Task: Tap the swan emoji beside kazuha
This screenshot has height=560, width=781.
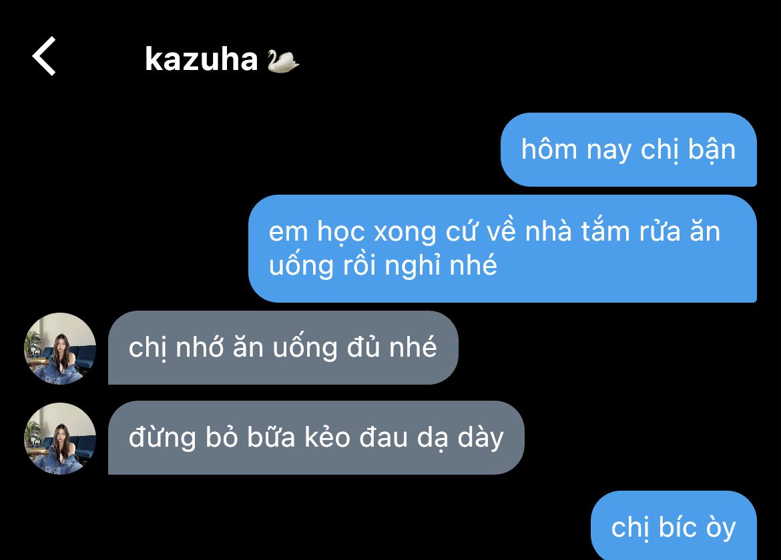Action: point(282,61)
